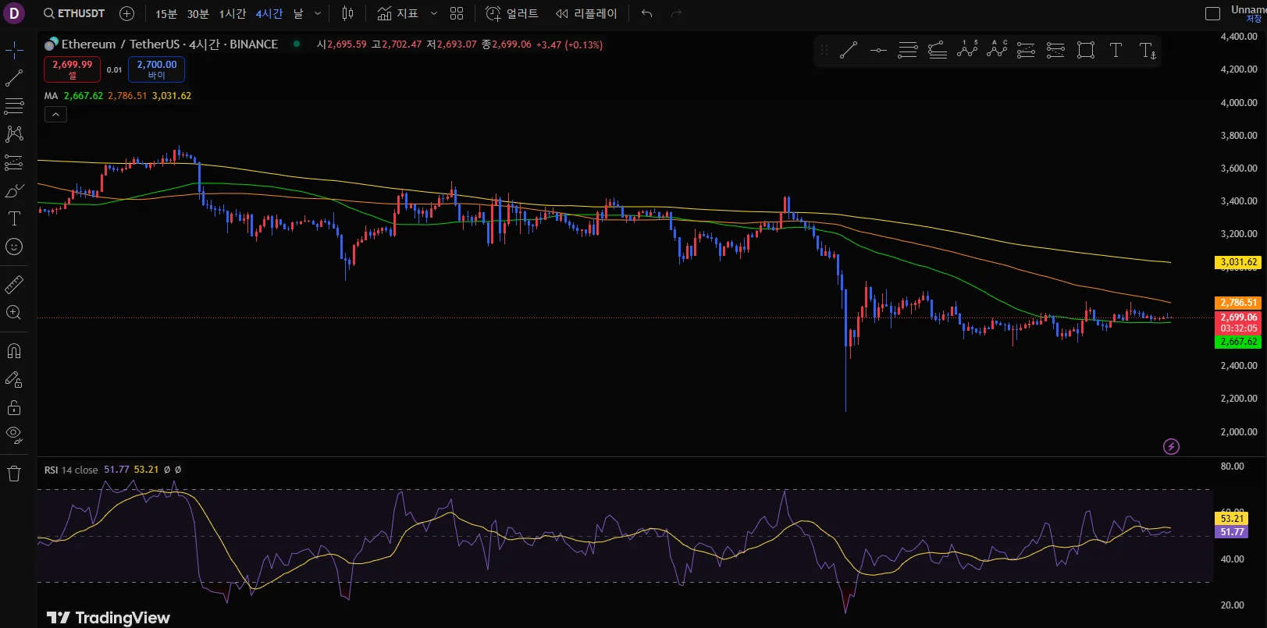Open the long position forecasting tools in left sidebar
The height and width of the screenshot is (628, 1267).
[14, 162]
